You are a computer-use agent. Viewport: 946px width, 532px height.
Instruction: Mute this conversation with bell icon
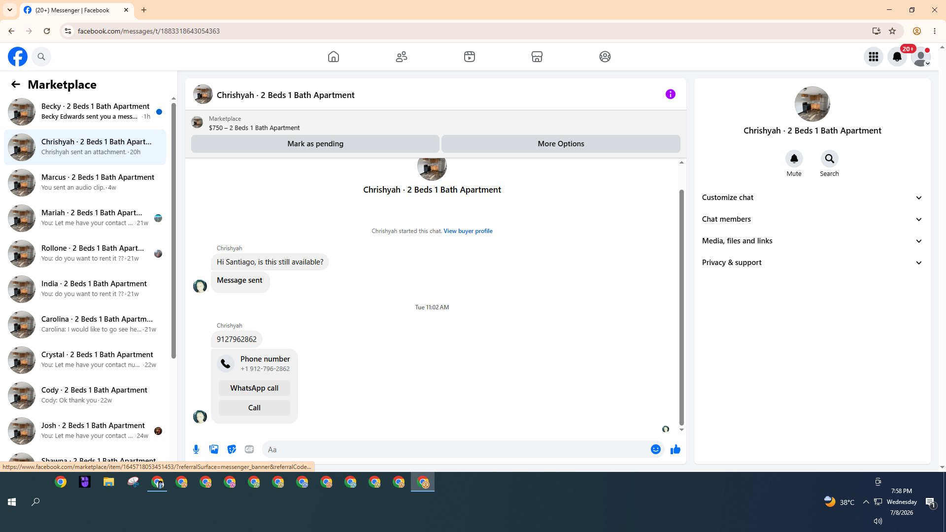(x=794, y=159)
